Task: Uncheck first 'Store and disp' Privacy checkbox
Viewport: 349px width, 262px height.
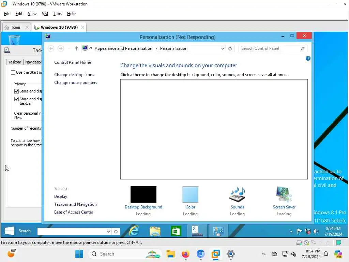Action: pos(16,91)
